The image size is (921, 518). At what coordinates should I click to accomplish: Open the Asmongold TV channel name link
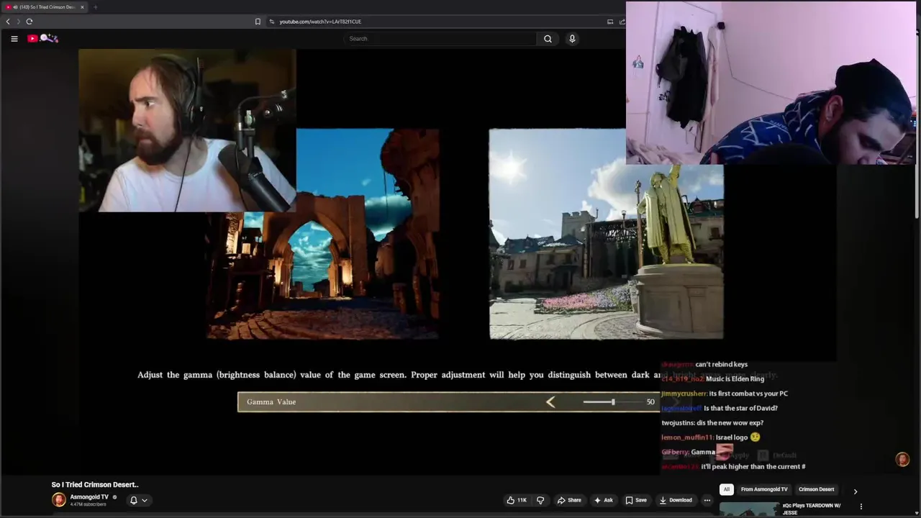tap(89, 497)
